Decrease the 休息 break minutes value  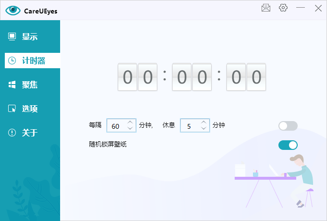tap(204, 128)
